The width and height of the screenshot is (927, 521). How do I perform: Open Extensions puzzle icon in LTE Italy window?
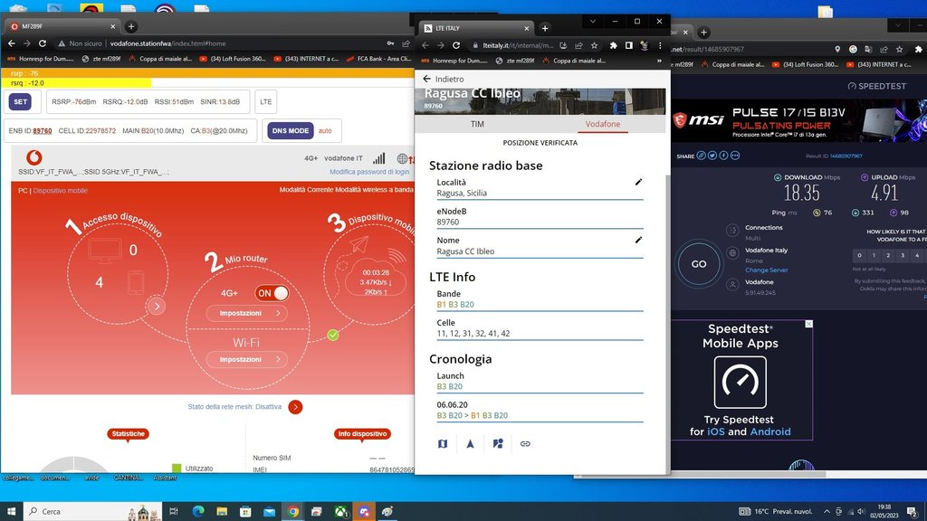pos(614,45)
